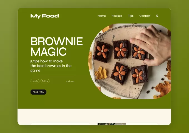This screenshot has width=189, height=133.
Task: Select Contact in the navigation bar
Action: click(145, 16)
